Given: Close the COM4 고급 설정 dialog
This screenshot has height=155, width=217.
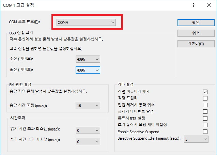Looking at the screenshot, I should (x=209, y=5).
